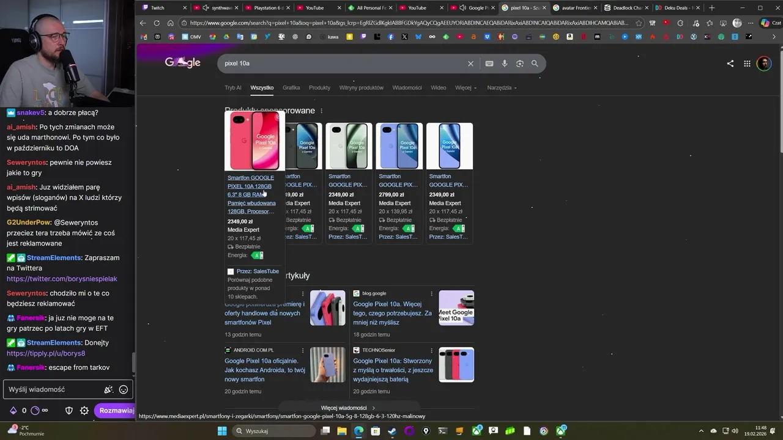The width and height of the screenshot is (783, 440).
Task: Switch to the Witryny produktów tab
Action: pyautogui.click(x=362, y=88)
